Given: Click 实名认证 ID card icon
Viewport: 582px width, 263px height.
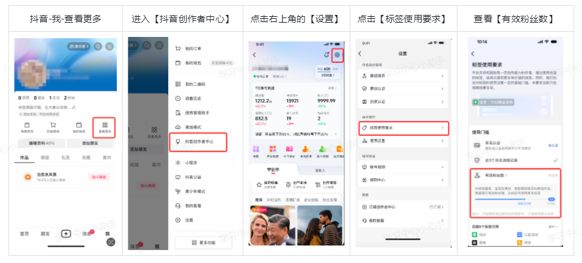Looking at the screenshot, I should (478, 146).
